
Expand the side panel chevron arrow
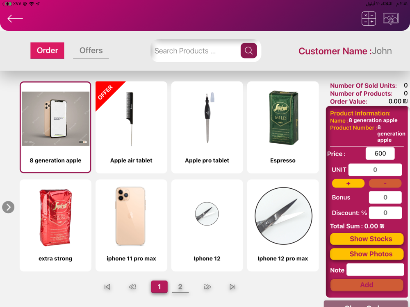click(x=8, y=207)
